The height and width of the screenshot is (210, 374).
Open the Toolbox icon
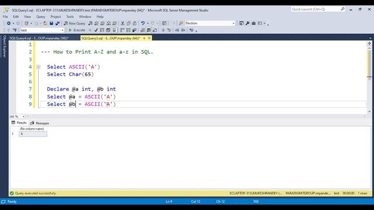pos(254,23)
